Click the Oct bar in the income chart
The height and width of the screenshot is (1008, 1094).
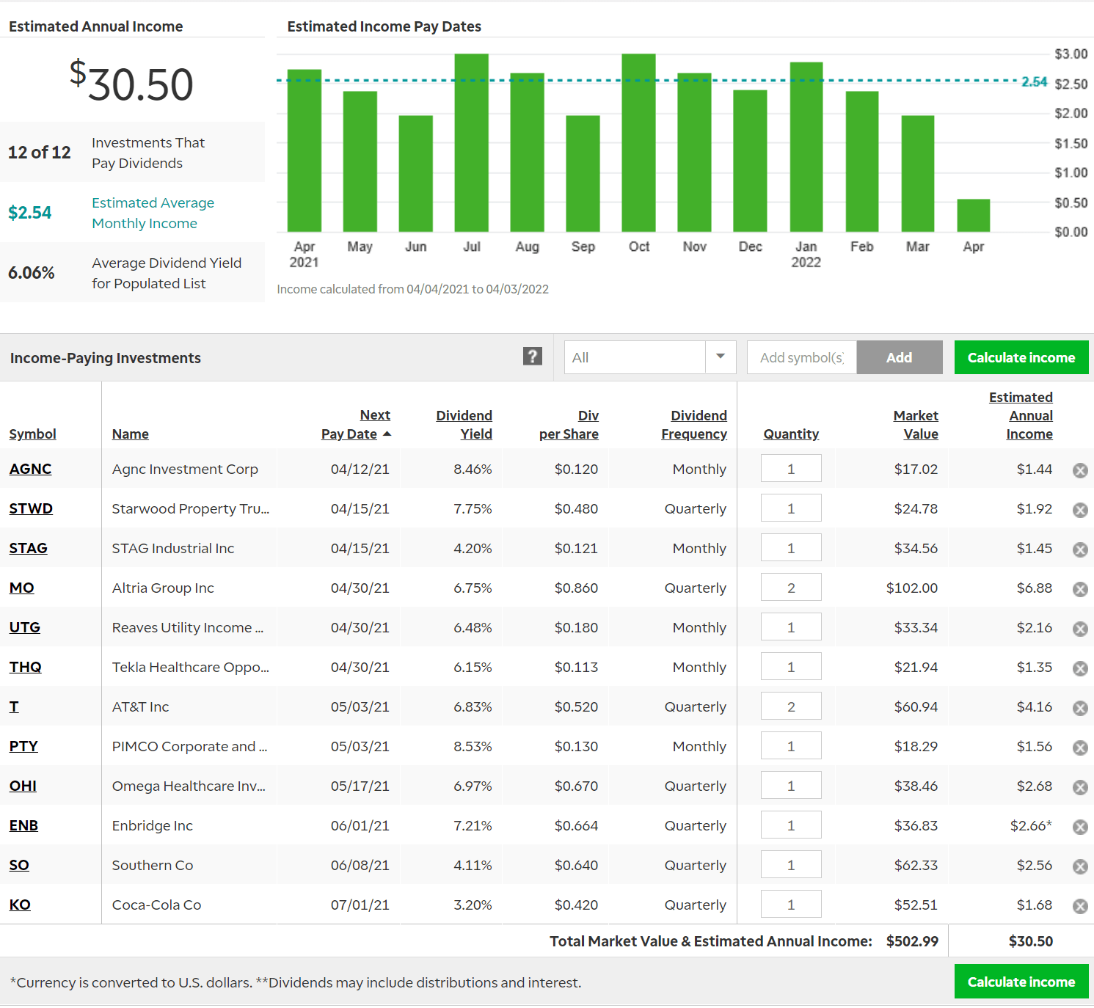tap(638, 143)
